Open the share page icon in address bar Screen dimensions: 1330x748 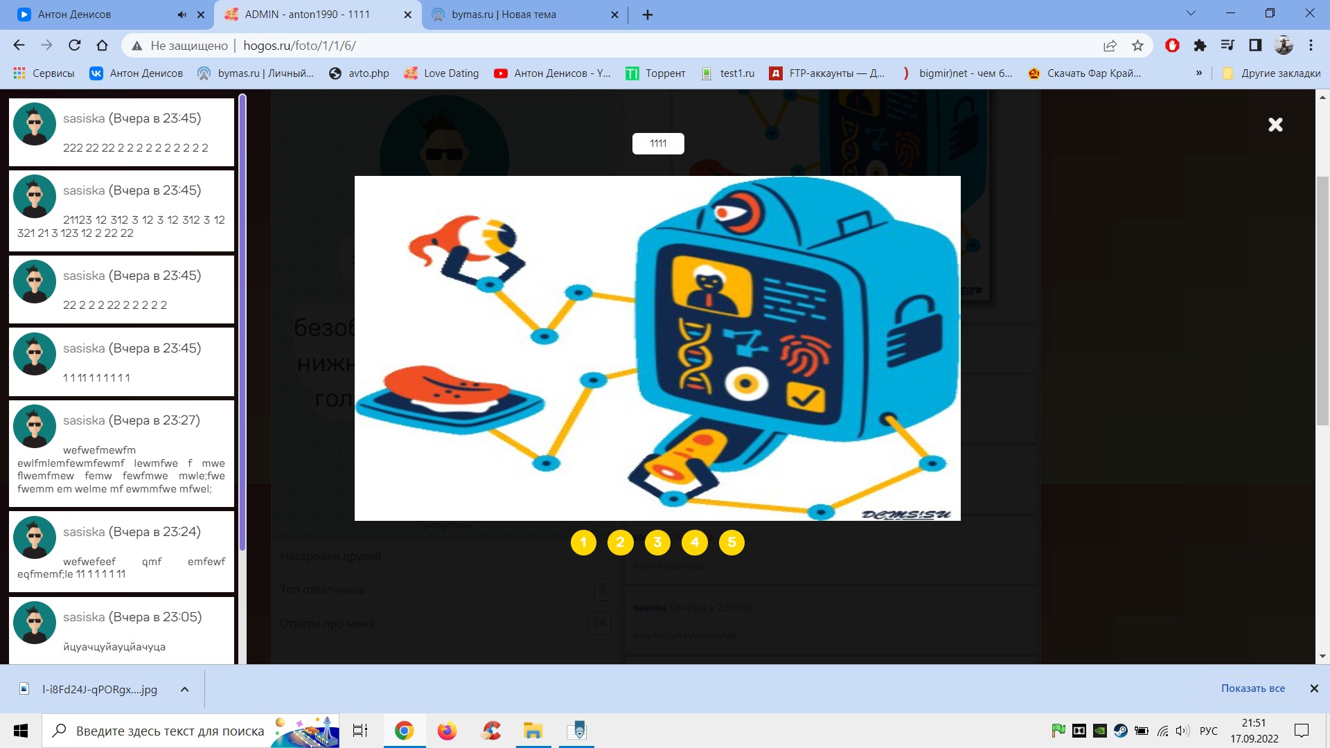coord(1110,46)
